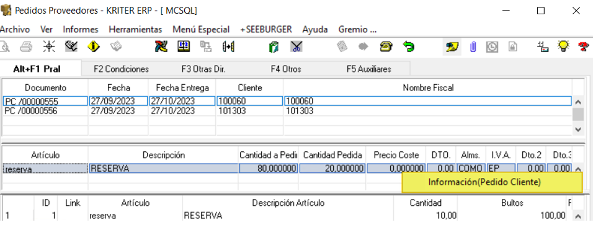
Task: Click the small card layout icon
Action: (x=543, y=47)
